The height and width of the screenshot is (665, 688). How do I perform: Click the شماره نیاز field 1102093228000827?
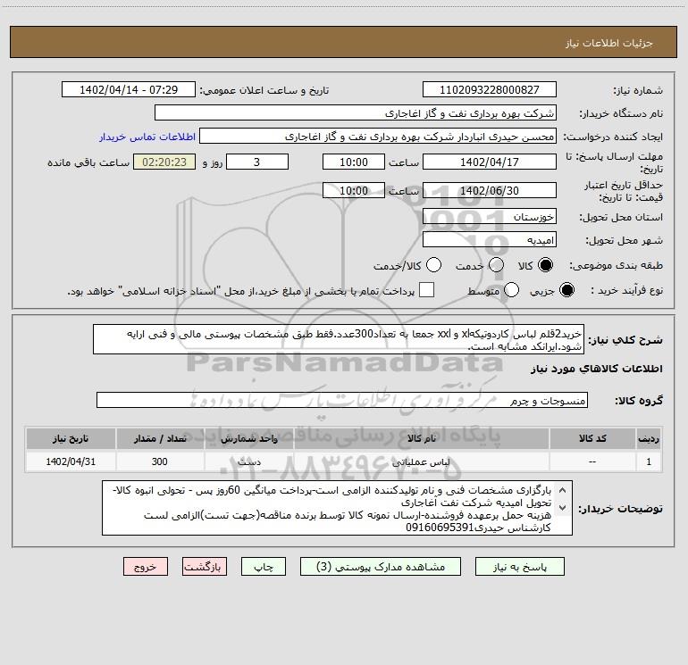coord(490,89)
